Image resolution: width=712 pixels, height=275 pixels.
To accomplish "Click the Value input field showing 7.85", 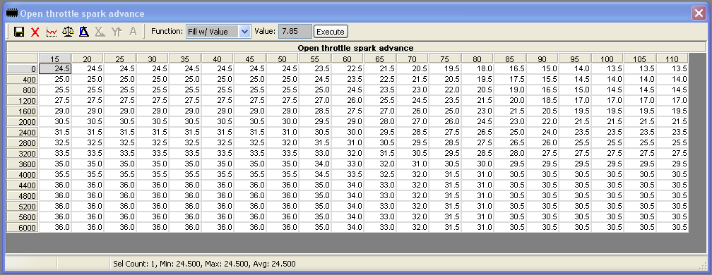I will 295,32.
